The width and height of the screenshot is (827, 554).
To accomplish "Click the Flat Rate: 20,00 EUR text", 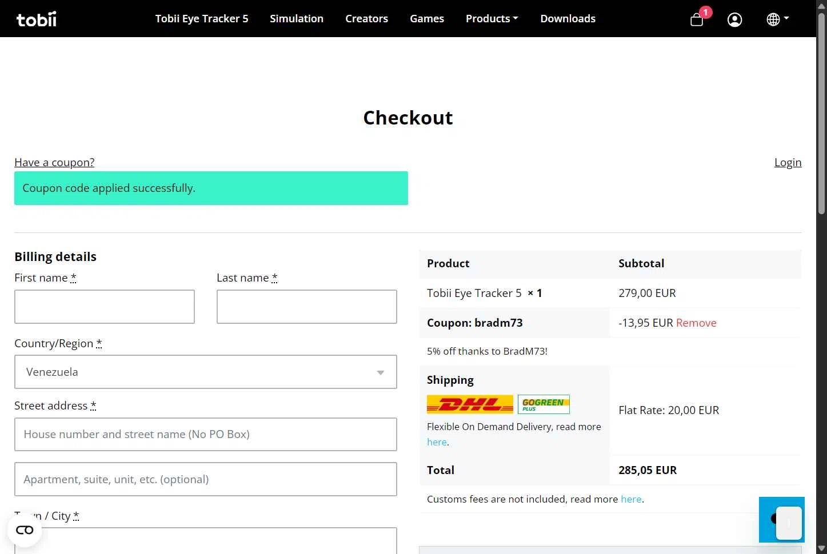I will point(669,410).
